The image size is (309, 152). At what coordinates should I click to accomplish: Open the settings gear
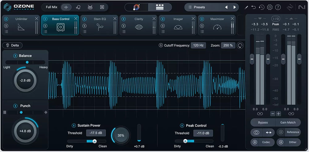click(x=269, y=7)
